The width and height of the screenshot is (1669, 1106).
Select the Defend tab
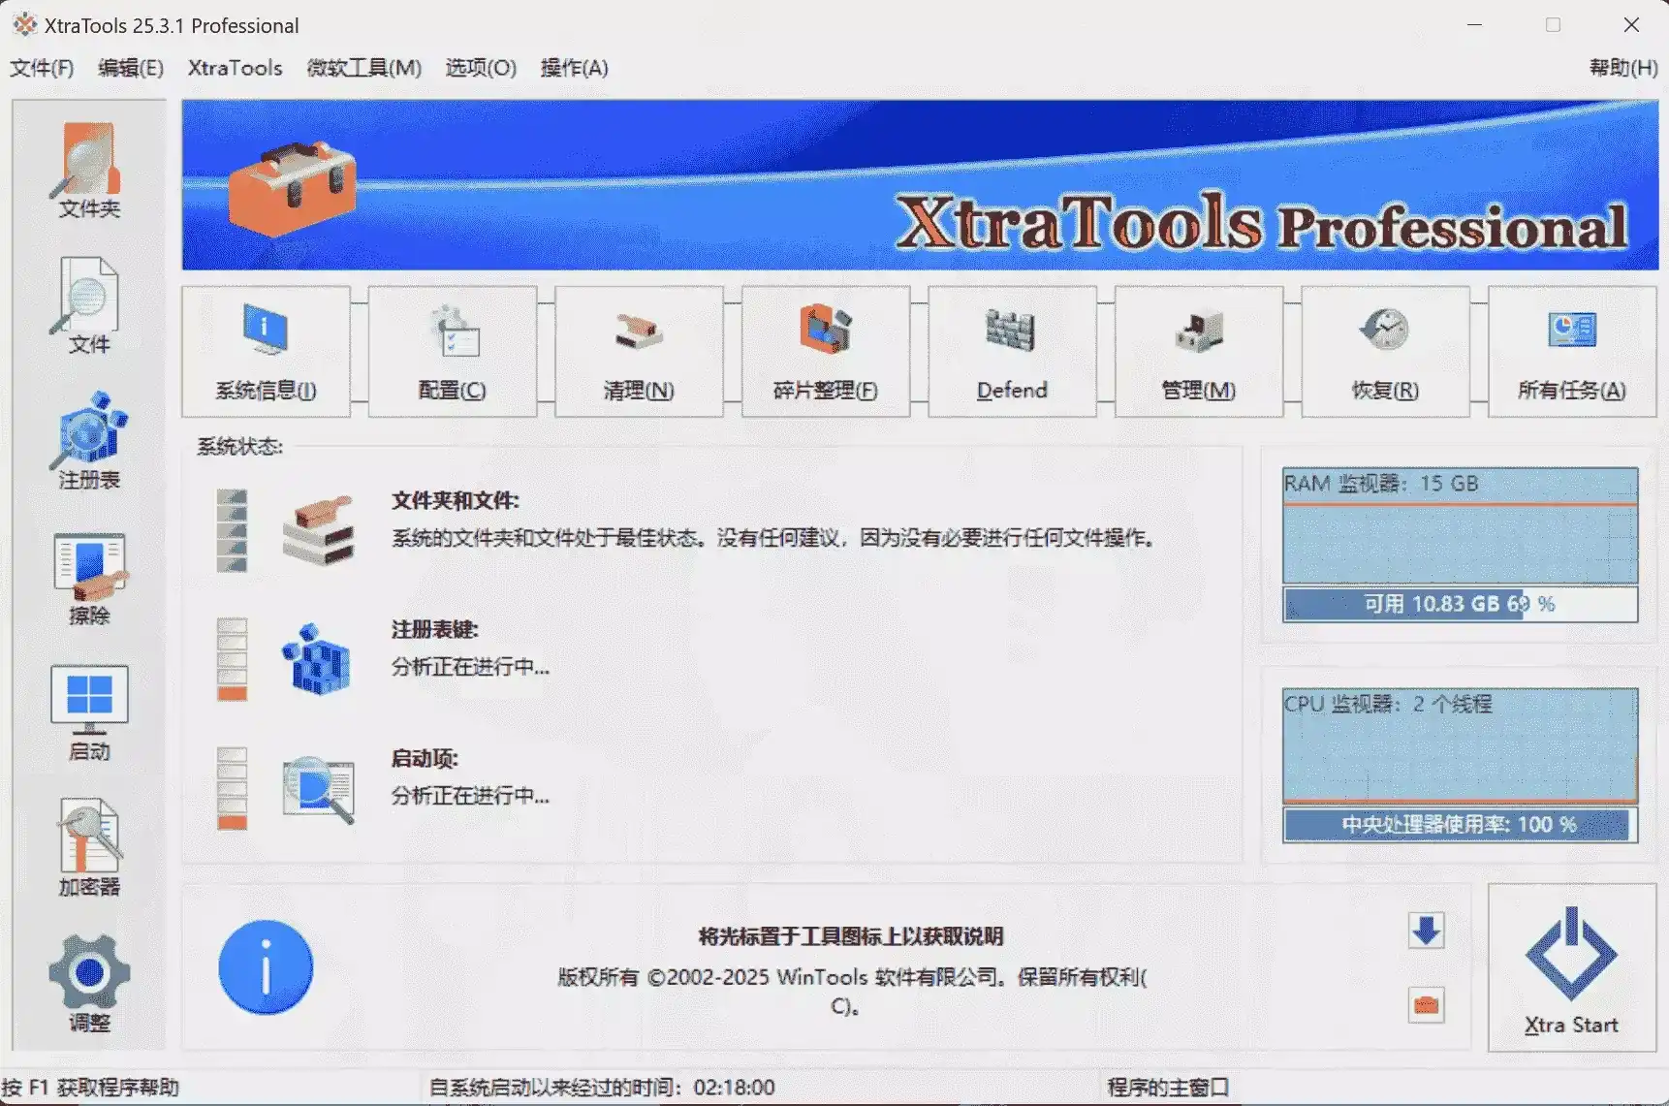1012,352
